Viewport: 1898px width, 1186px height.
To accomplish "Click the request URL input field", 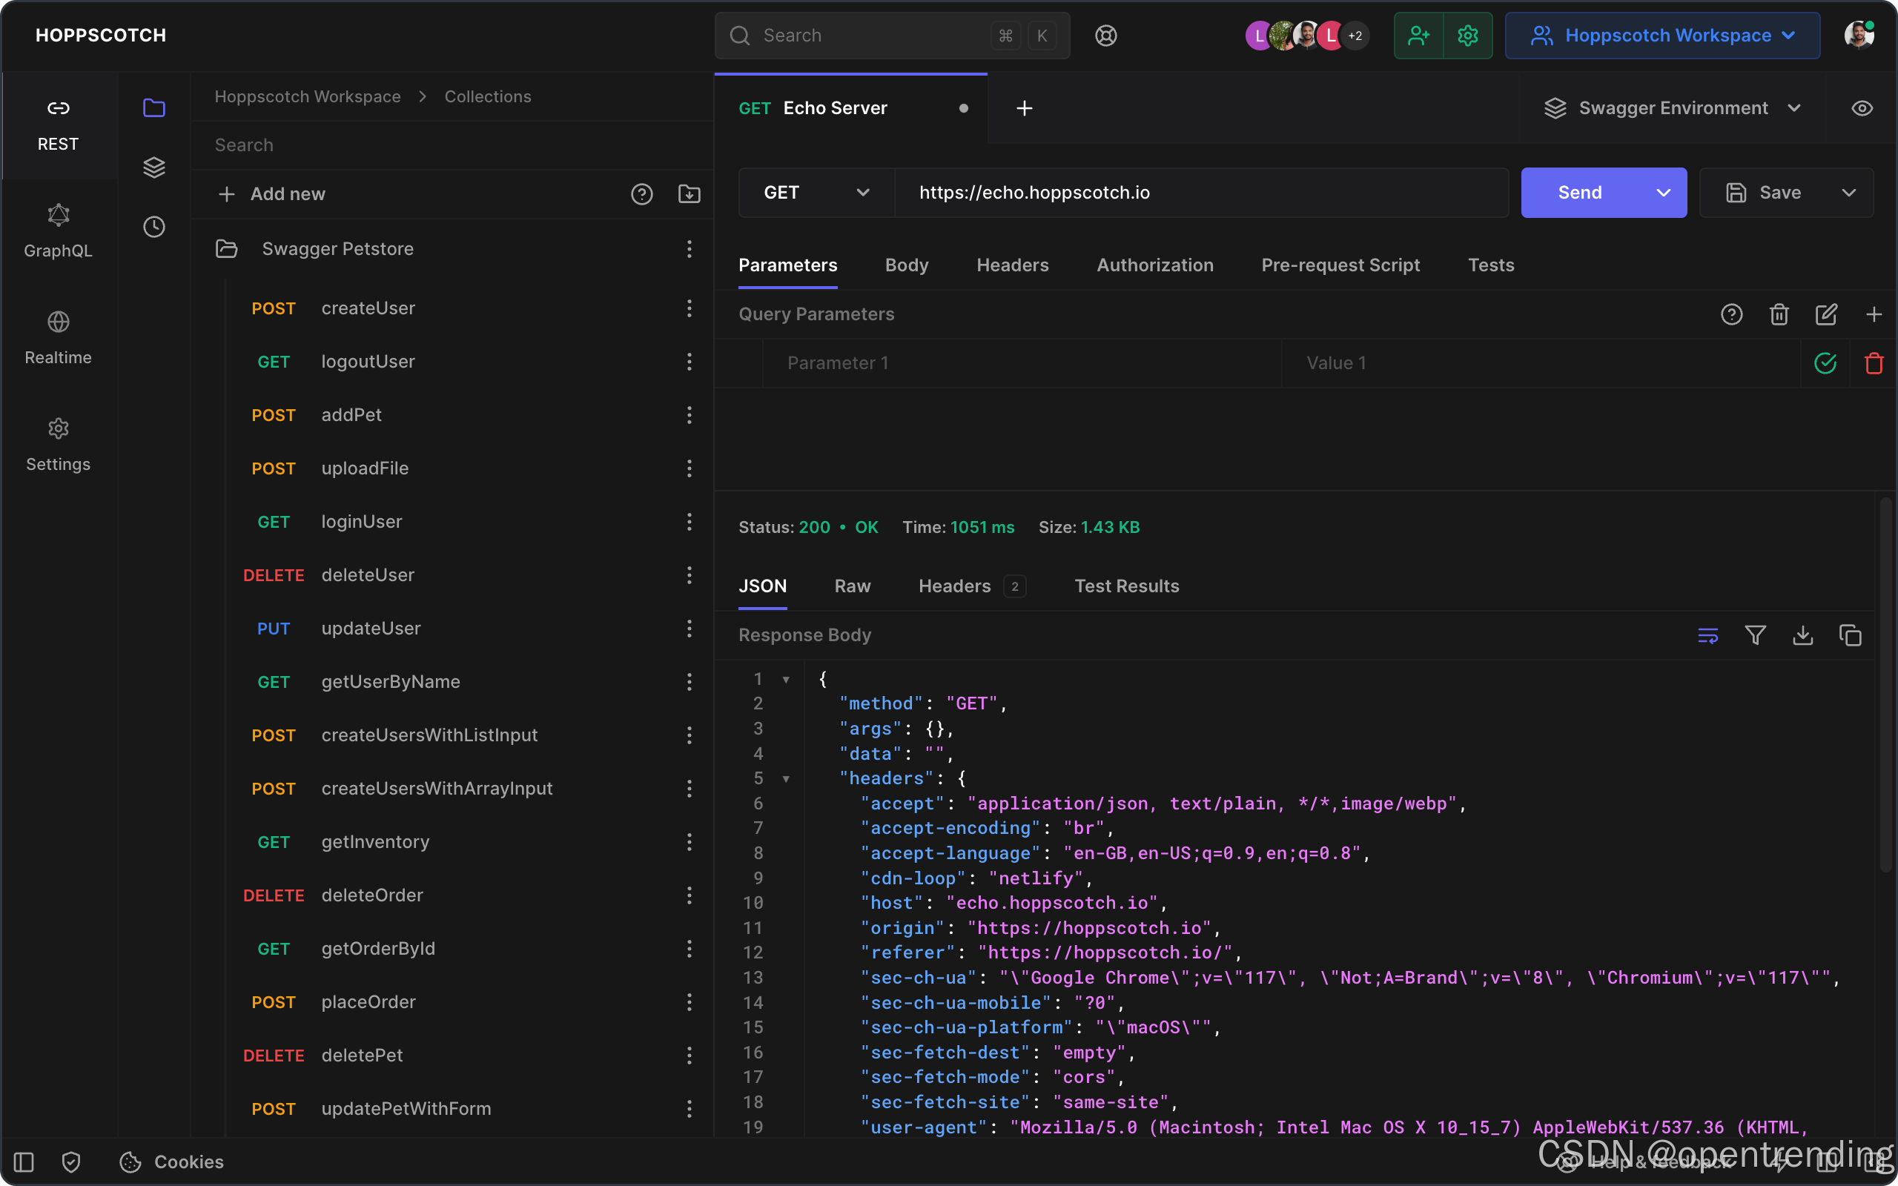I will pyautogui.click(x=1200, y=193).
